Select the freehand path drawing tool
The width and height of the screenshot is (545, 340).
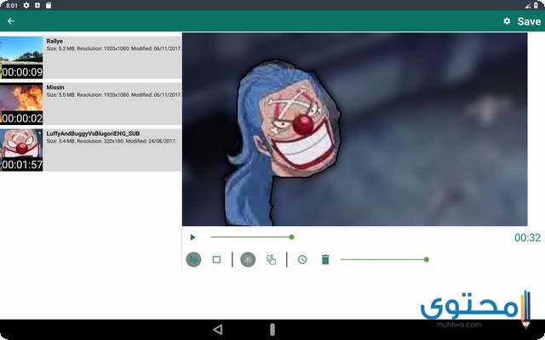pyautogui.click(x=193, y=259)
